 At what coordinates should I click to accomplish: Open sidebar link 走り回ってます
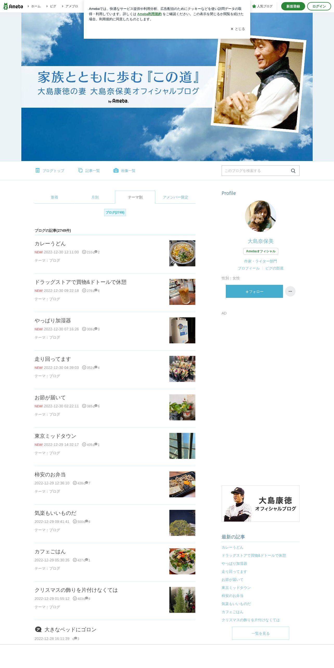pos(234,571)
